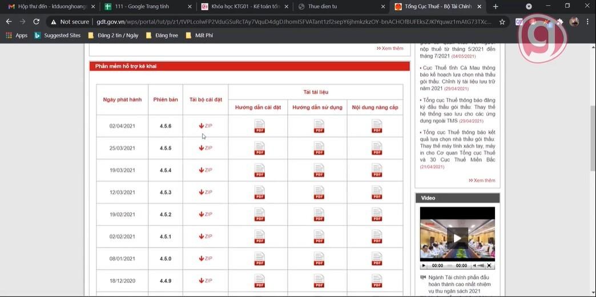Screen dimensions: 596x297
Task: Open user guide PDF for version 4.5.1
Action: (x=319, y=236)
